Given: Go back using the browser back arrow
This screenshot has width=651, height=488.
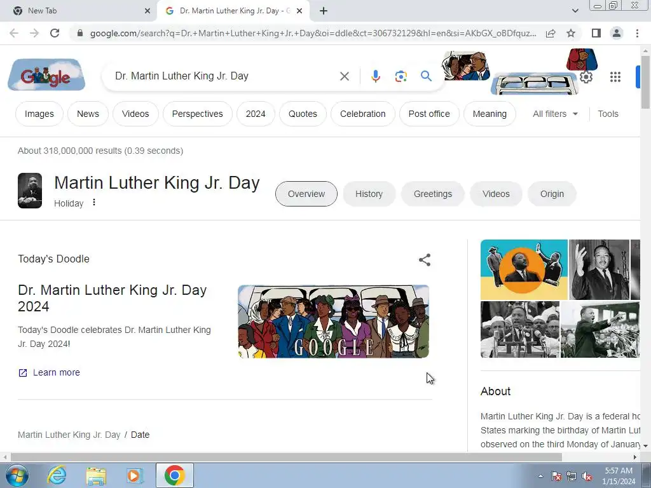Looking at the screenshot, I should point(14,33).
